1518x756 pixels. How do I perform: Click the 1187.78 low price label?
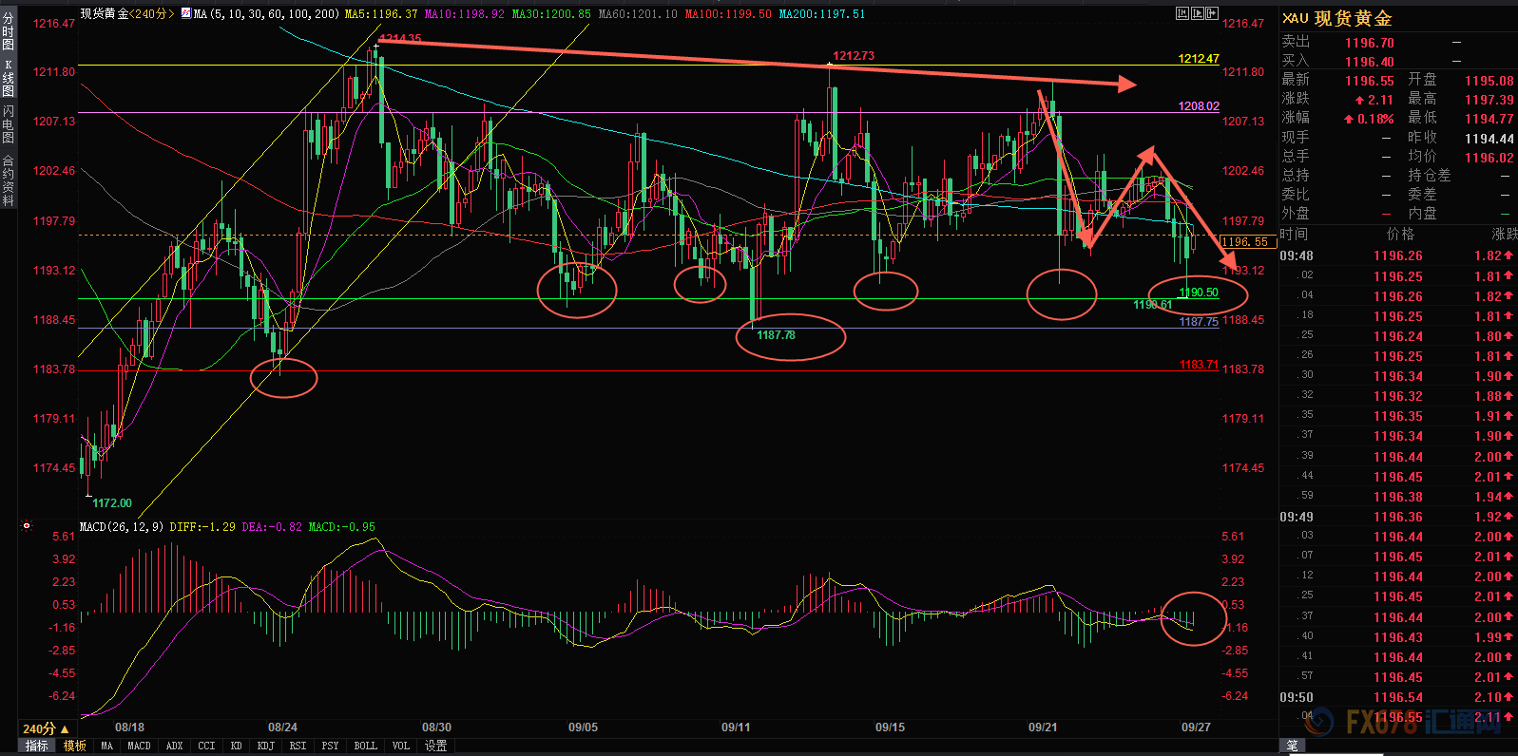click(777, 335)
